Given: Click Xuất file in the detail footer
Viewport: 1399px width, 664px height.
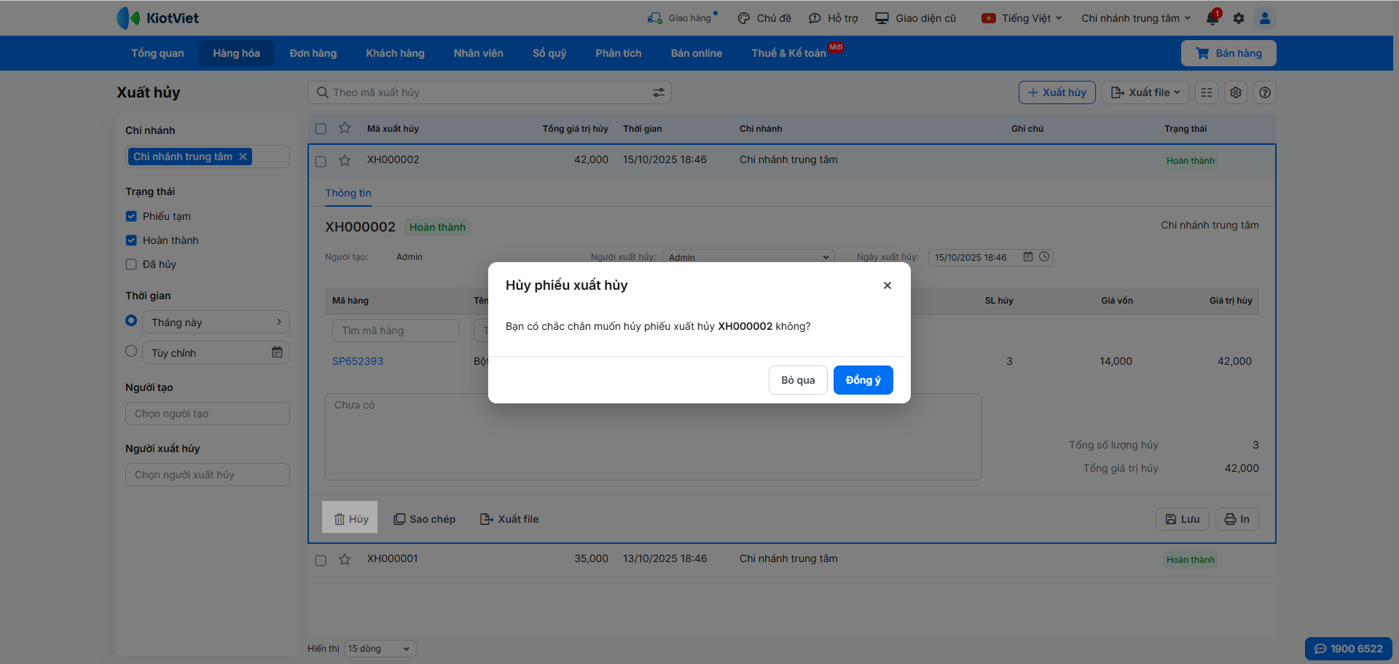Looking at the screenshot, I should [509, 519].
